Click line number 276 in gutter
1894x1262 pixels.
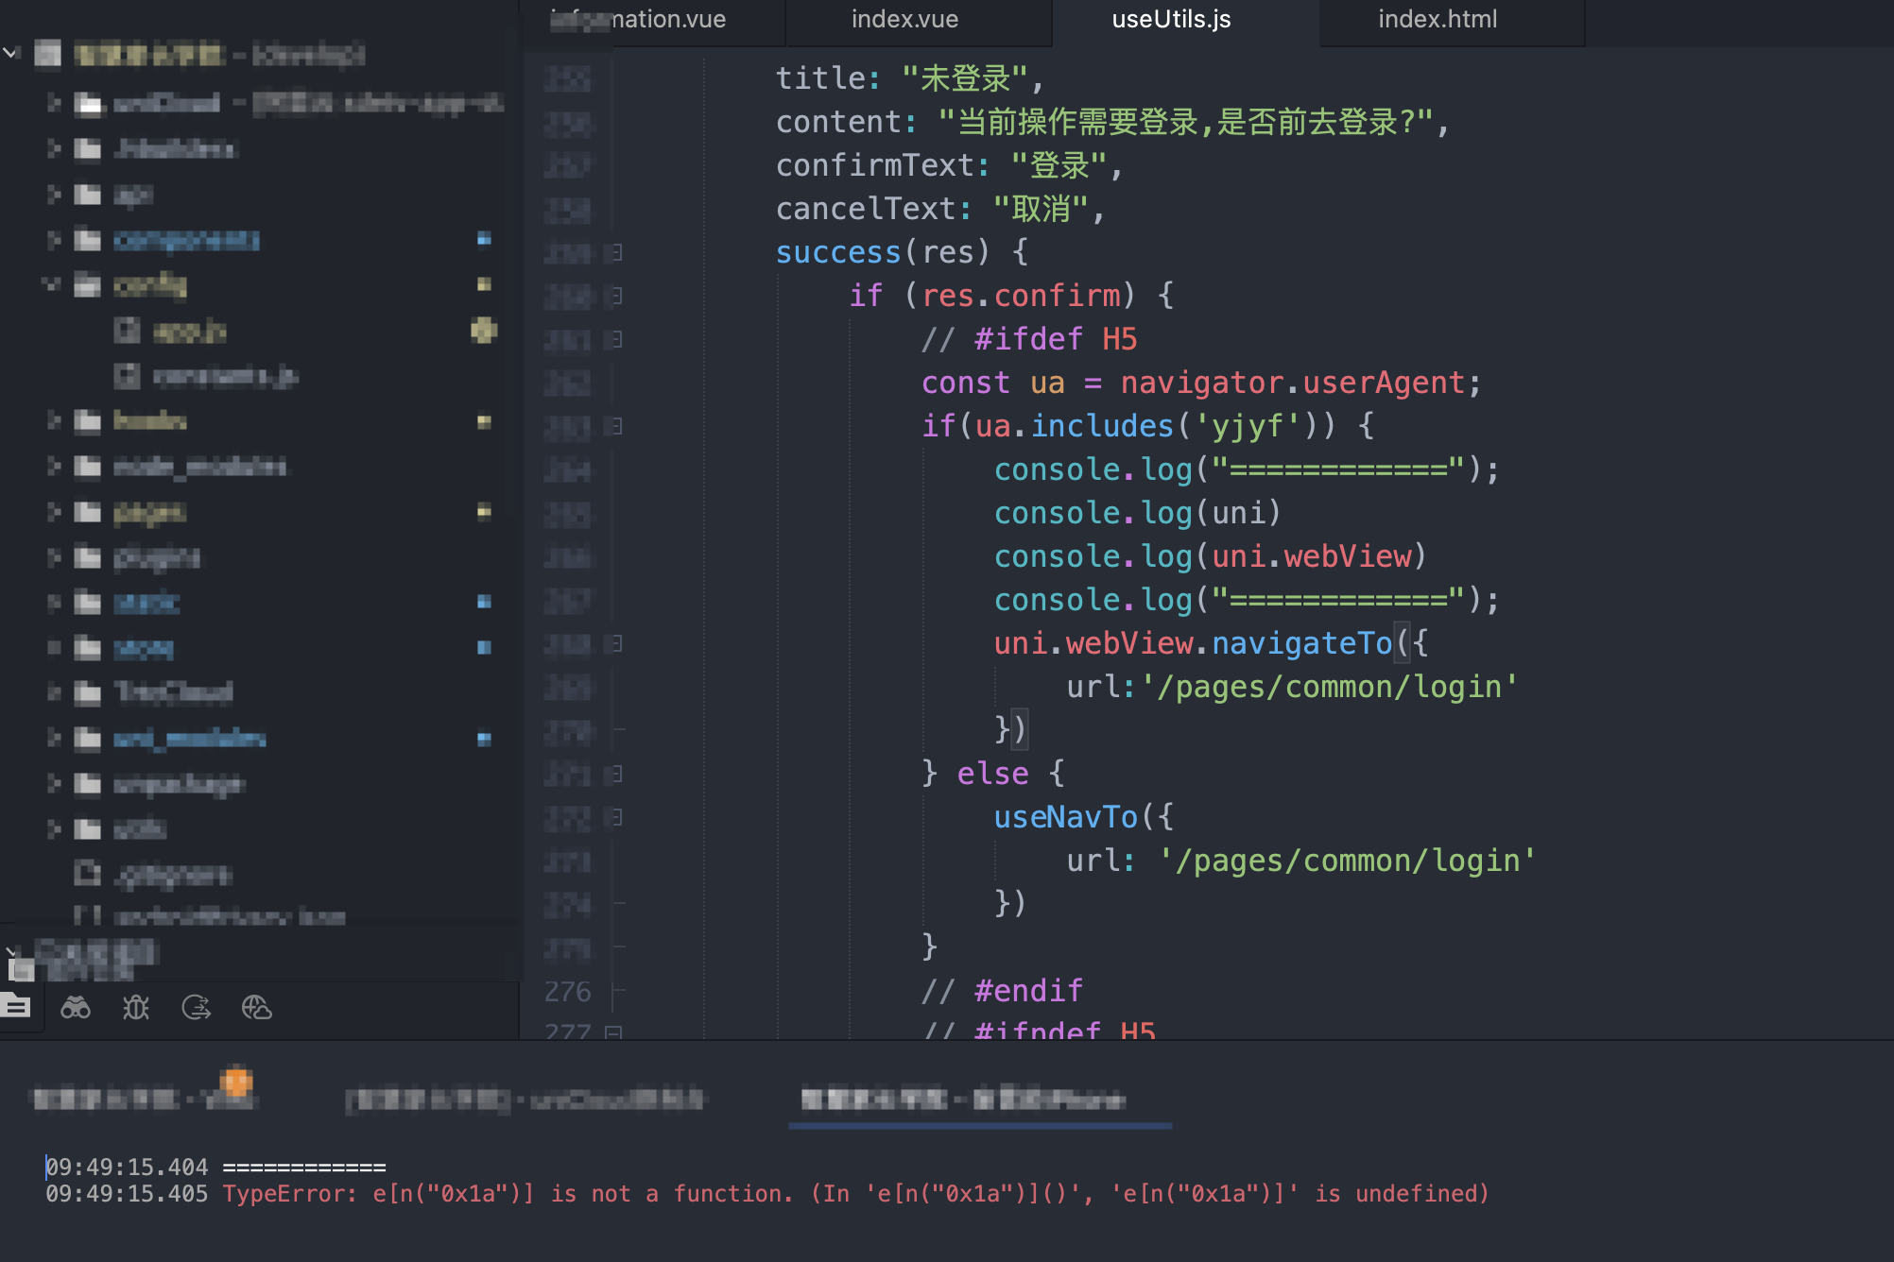567,992
